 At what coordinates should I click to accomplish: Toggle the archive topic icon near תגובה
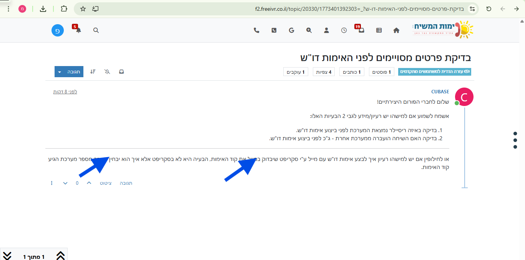[121, 71]
